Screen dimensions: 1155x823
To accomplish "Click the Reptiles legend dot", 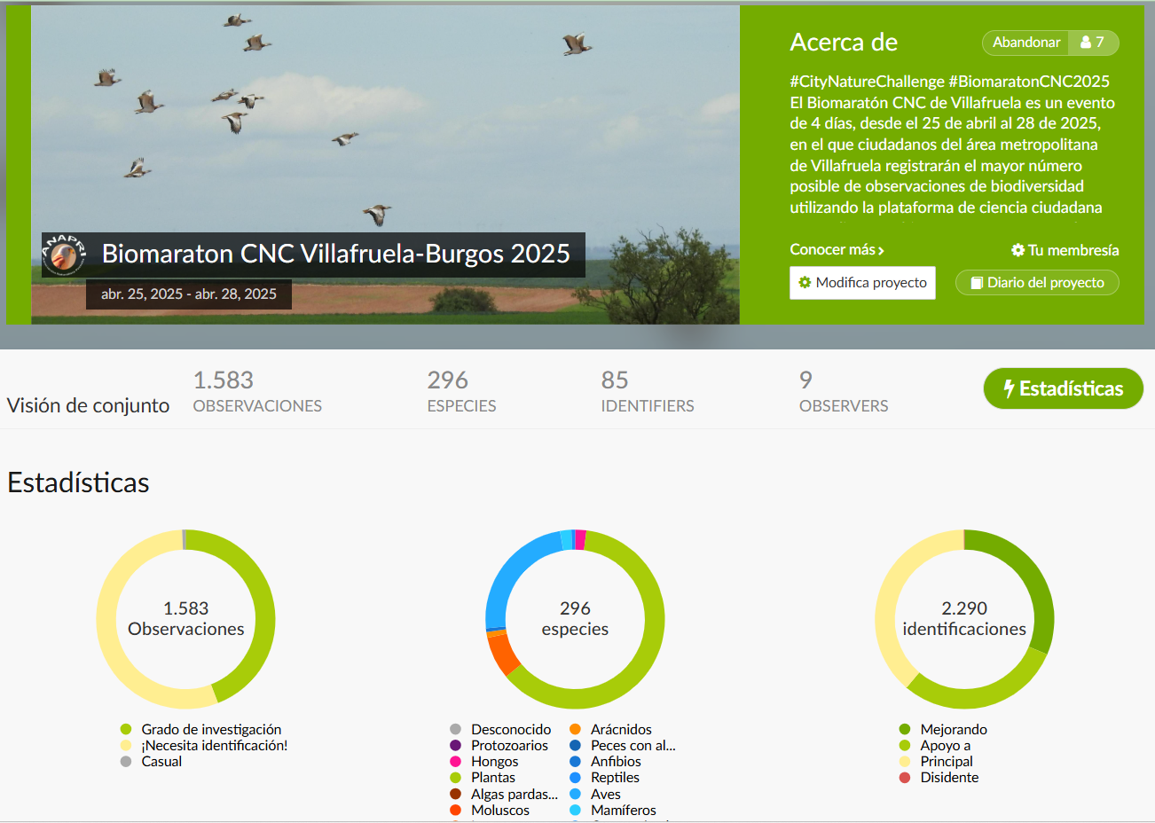I will pos(575,778).
